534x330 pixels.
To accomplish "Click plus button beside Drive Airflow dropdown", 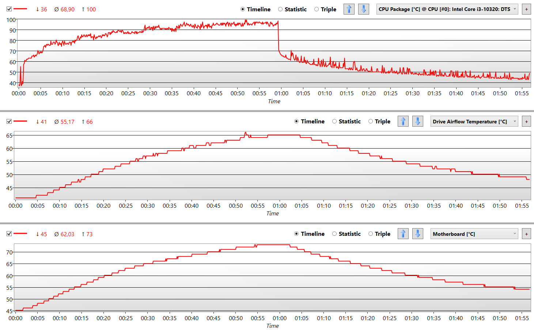I will coord(526,122).
